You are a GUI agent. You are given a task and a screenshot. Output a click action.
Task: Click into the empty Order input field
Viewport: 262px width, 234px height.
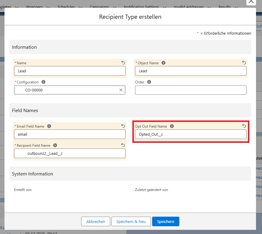point(190,90)
